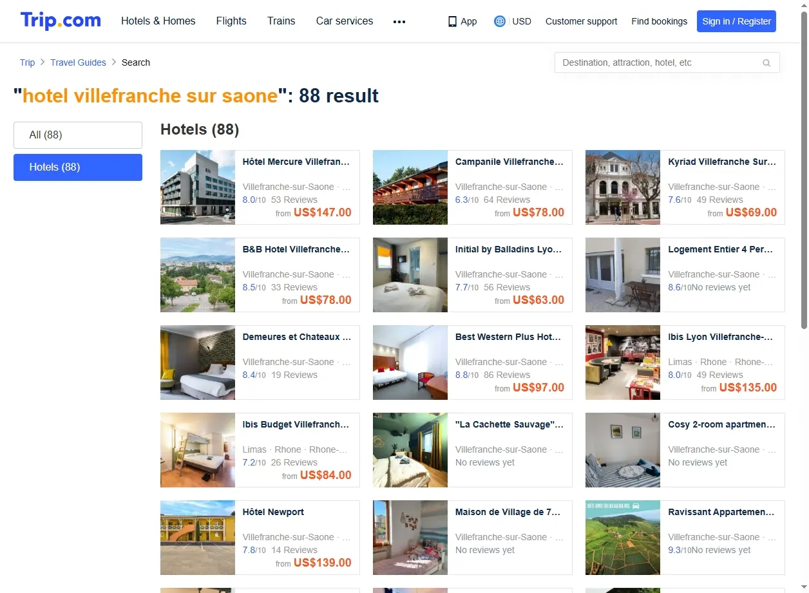
Task: Click Ravissant Appartemen... title
Action: pyautogui.click(x=721, y=512)
